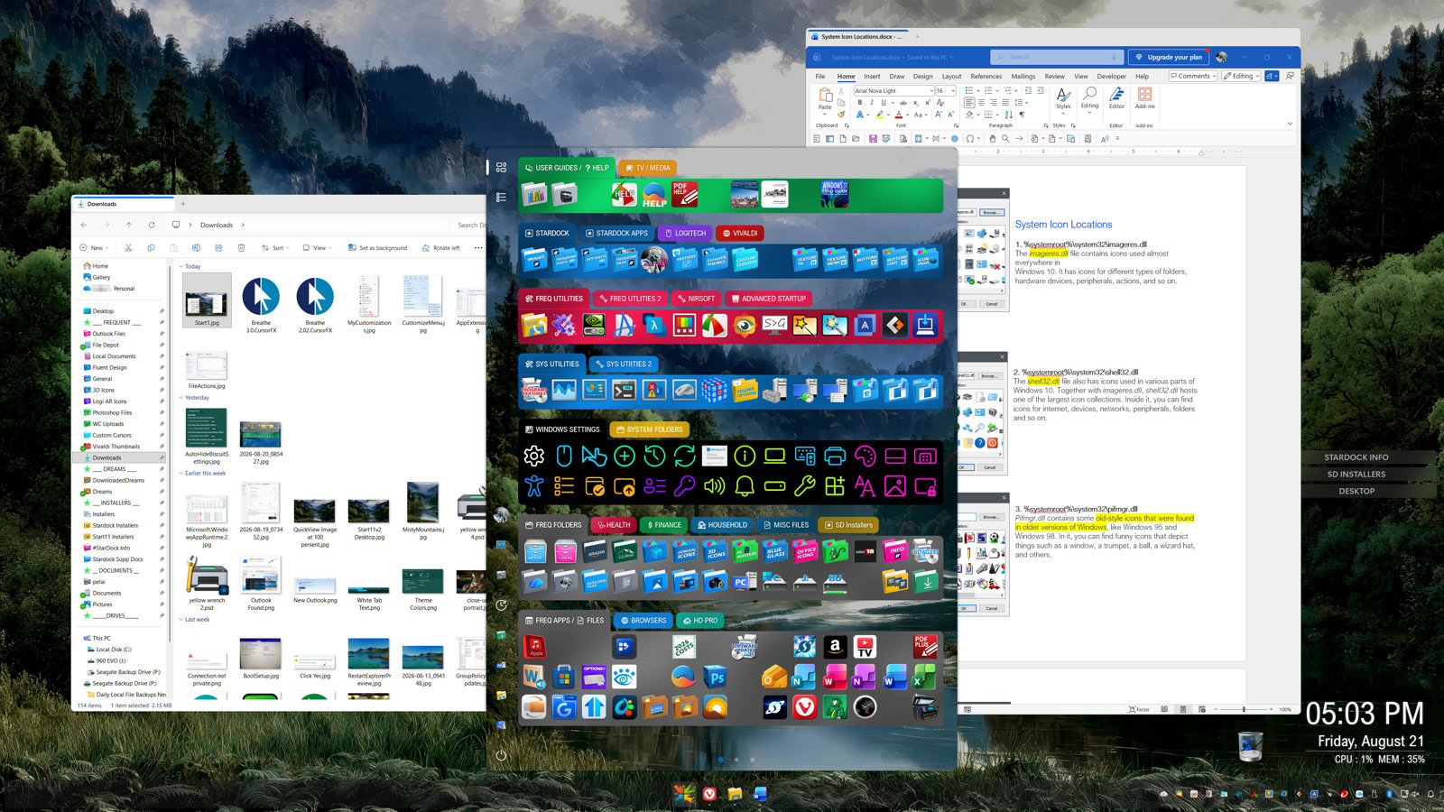Viewport: 1444px width, 812px height.
Task: Click Set as background in File Explorer
Action: [x=377, y=248]
